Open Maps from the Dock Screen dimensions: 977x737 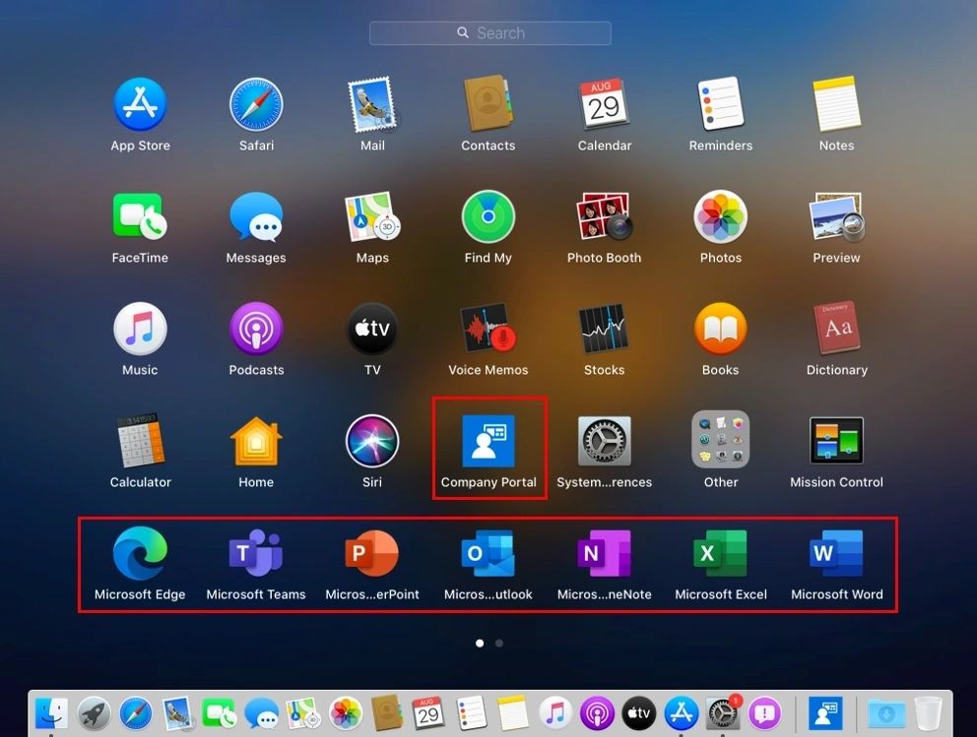[303, 713]
